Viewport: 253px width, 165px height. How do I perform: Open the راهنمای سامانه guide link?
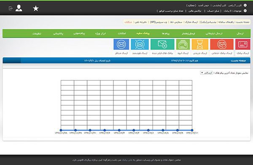point(226,22)
